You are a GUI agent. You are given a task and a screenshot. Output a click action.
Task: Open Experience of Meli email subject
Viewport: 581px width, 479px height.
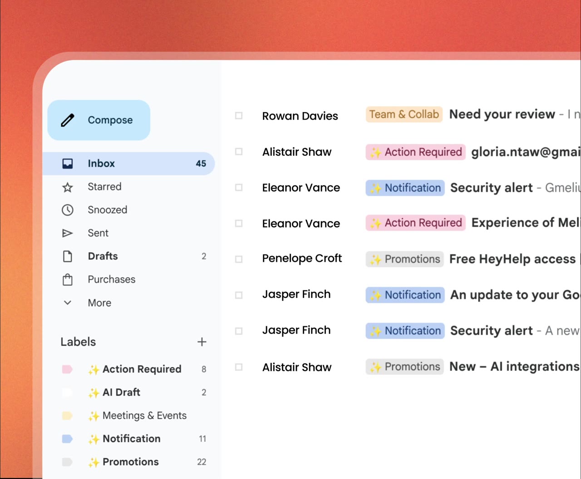tap(526, 223)
